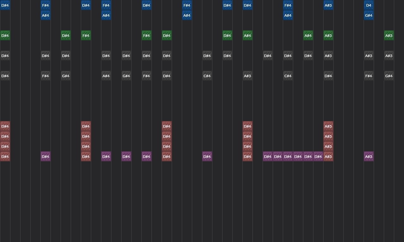Click gray F#4 note under the blue A#4

pos(45,76)
